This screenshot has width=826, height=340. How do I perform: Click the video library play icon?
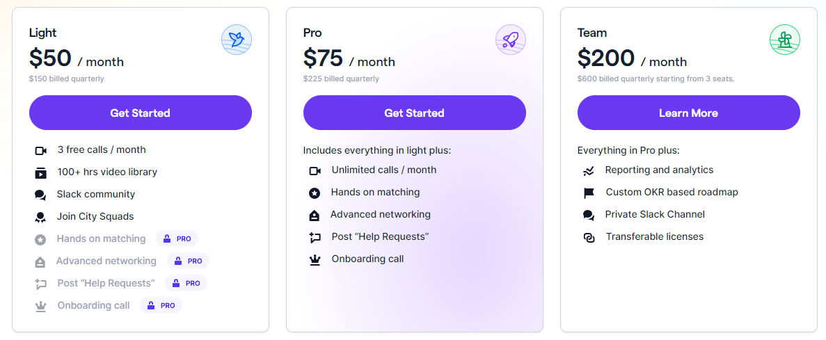(40, 172)
